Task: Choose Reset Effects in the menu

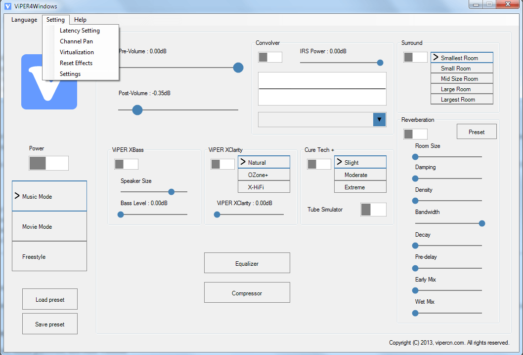Action: [x=76, y=63]
